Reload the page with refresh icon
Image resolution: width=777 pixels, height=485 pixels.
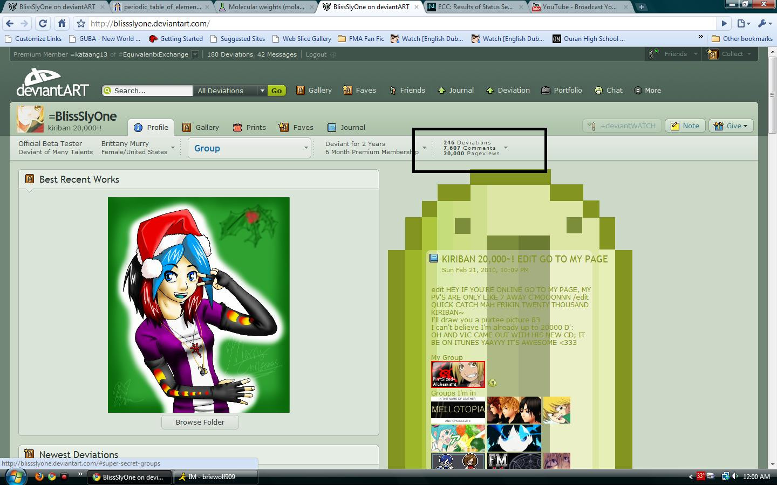tap(43, 24)
